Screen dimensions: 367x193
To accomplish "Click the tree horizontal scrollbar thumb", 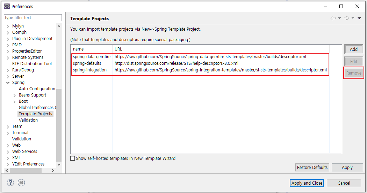I will (x=26, y=171).
